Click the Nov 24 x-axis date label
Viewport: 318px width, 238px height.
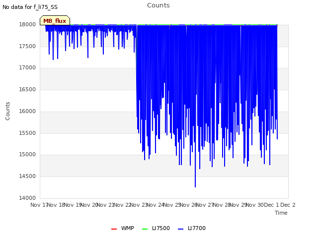(x=156, y=205)
